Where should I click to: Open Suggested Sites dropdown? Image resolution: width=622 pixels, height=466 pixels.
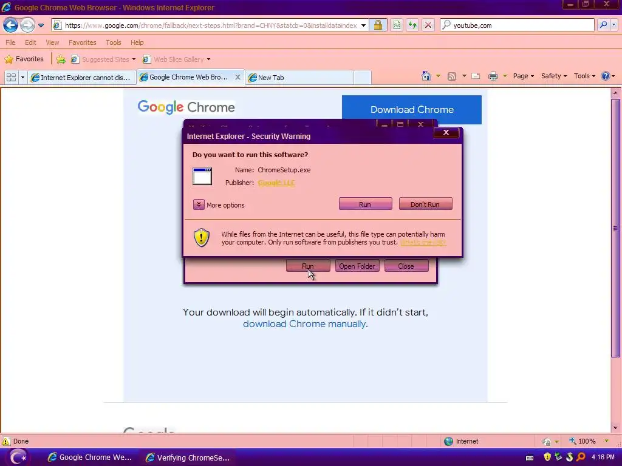103,59
